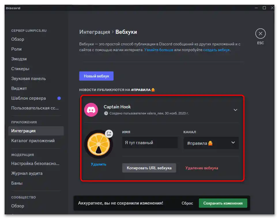Click 'Captain Hook' webhook title
Viewport: 279px width, 219px height.
[x=117, y=107]
